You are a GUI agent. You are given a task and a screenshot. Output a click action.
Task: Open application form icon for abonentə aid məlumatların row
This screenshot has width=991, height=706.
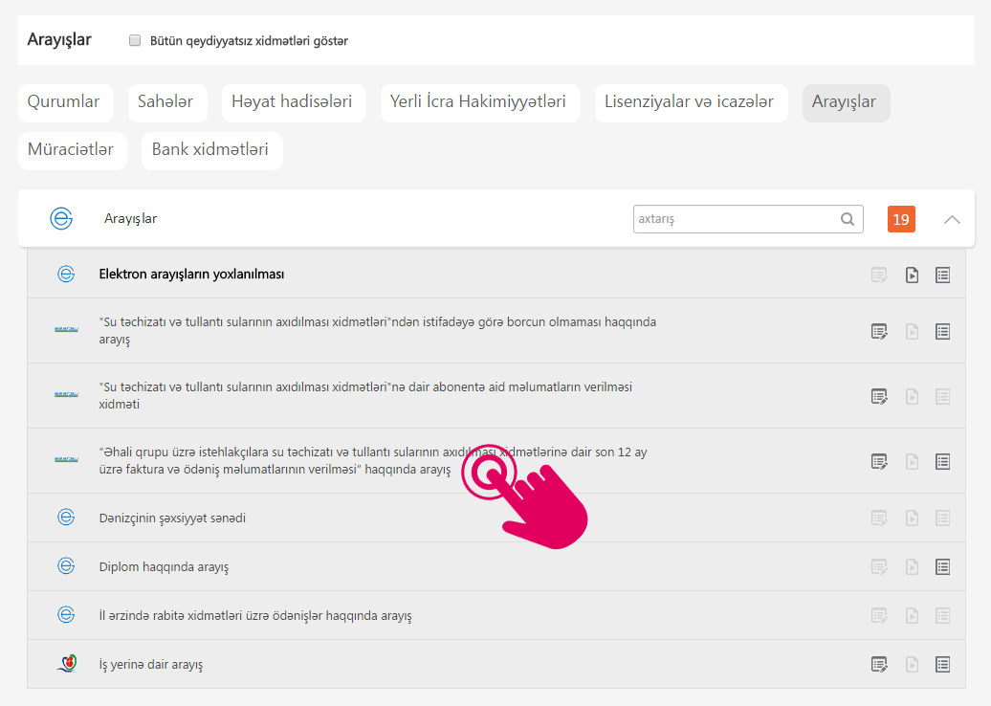879,396
